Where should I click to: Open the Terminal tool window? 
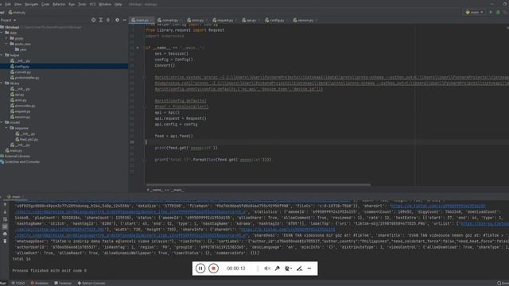[63, 283]
